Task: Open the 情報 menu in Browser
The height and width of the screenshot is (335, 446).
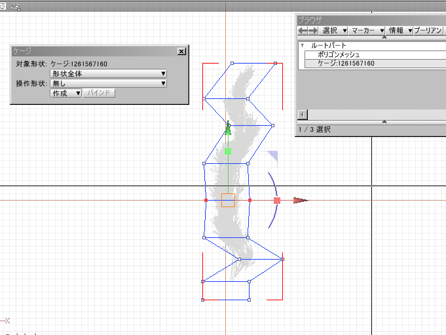Action: coord(399,31)
